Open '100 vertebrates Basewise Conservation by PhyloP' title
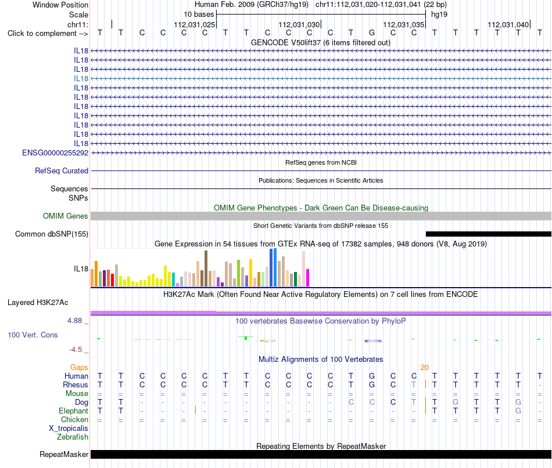This screenshot has width=552, height=468. [321, 321]
